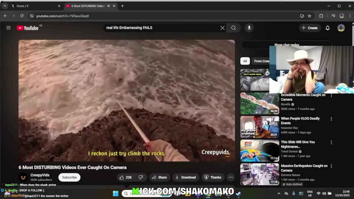Close the Home / X tab
354x199 pixels.
coord(59,6)
